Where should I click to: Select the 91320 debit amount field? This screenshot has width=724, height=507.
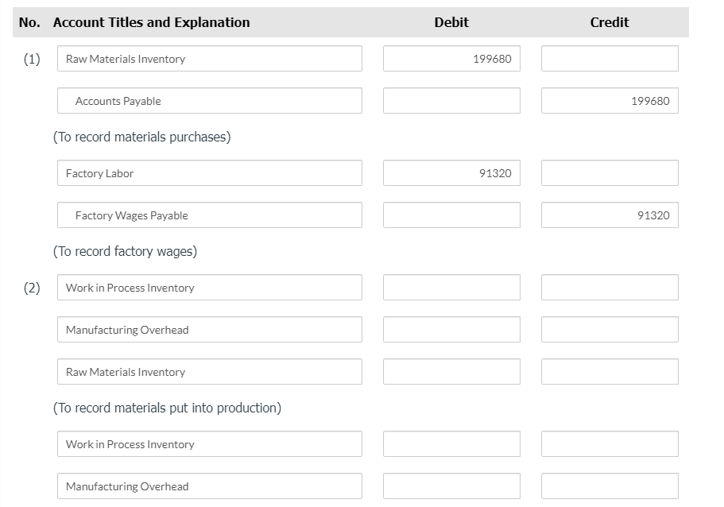click(x=451, y=172)
